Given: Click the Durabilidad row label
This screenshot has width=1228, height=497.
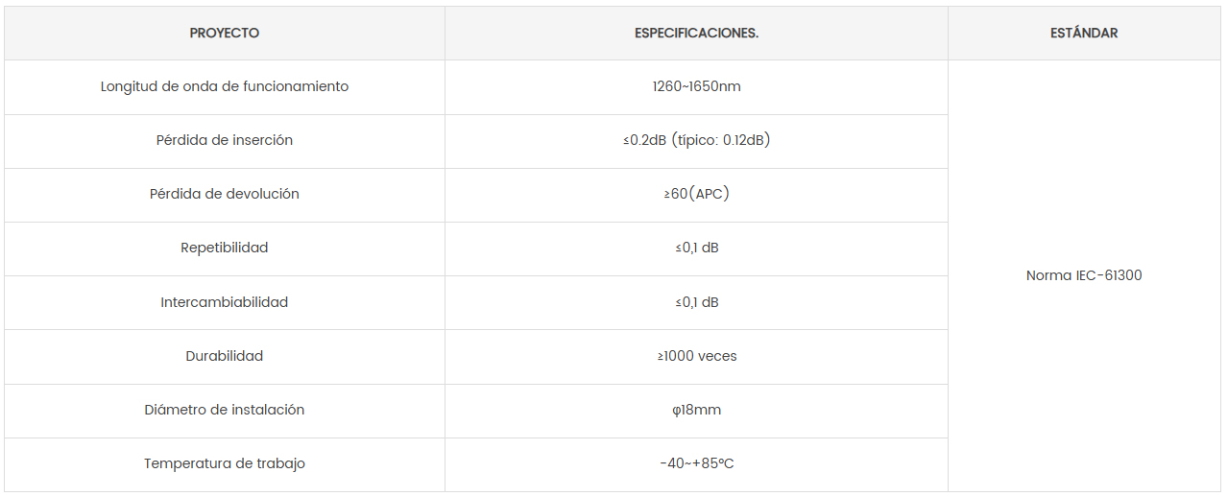Looking at the screenshot, I should pyautogui.click(x=225, y=356).
